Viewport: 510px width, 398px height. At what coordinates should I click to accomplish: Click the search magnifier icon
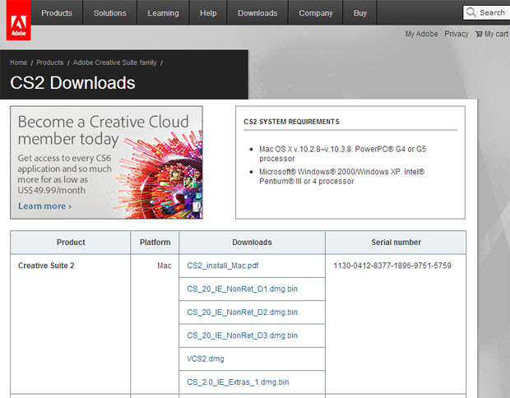click(x=471, y=12)
